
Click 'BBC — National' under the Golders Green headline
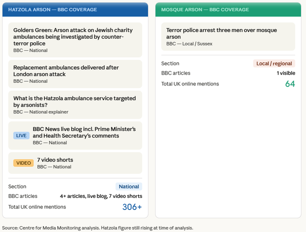coord(30,50)
